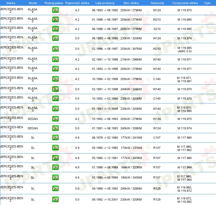Select the Lata produkcji column header
The image size is (216, 205).
click(105, 3)
